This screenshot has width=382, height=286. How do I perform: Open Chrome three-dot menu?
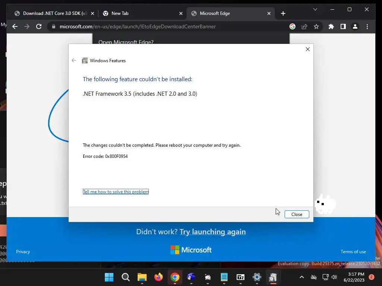click(x=367, y=26)
